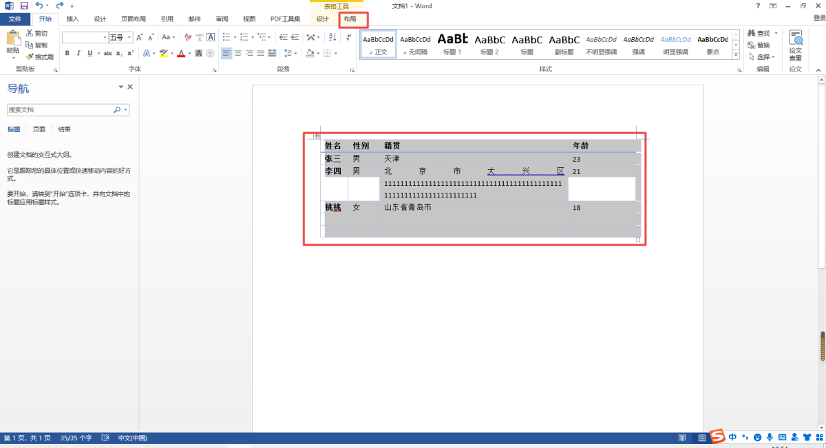The height and width of the screenshot is (448, 826).
Task: Toggle center alignment for paragraph
Action: click(238, 53)
